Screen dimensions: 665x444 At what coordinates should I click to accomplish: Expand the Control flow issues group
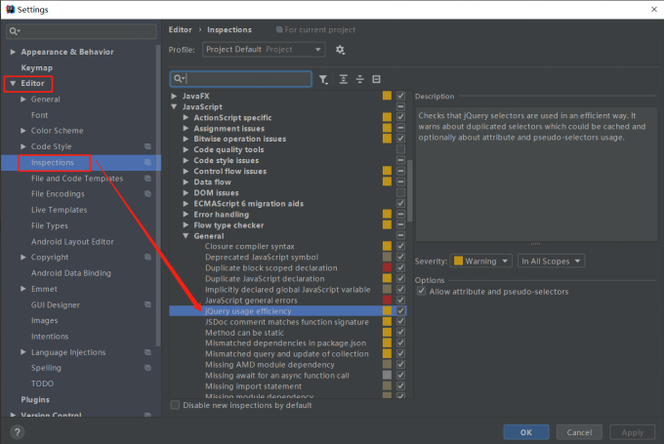coord(186,171)
